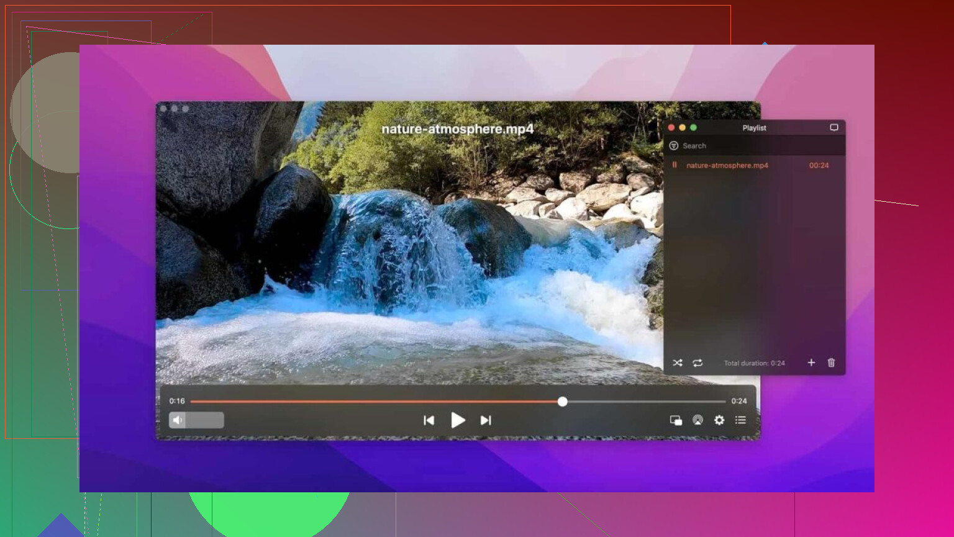Open AirPlay streaming options
The width and height of the screenshot is (954, 537).
(x=698, y=420)
